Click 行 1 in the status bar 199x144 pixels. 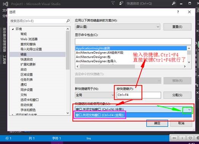(8, 138)
